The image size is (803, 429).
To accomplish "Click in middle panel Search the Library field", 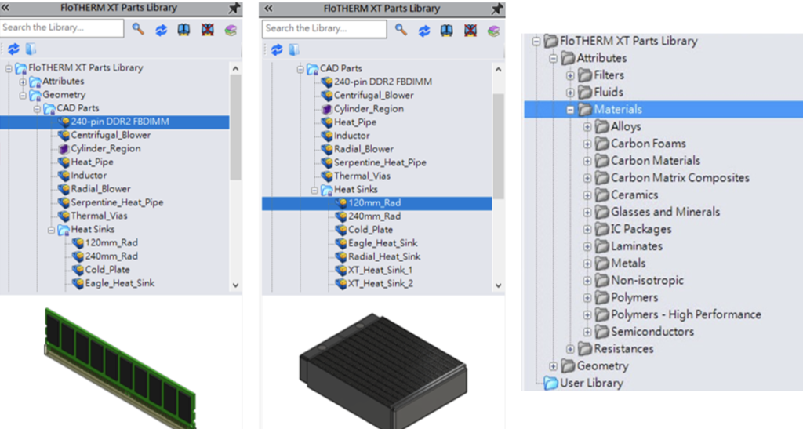I will (325, 29).
